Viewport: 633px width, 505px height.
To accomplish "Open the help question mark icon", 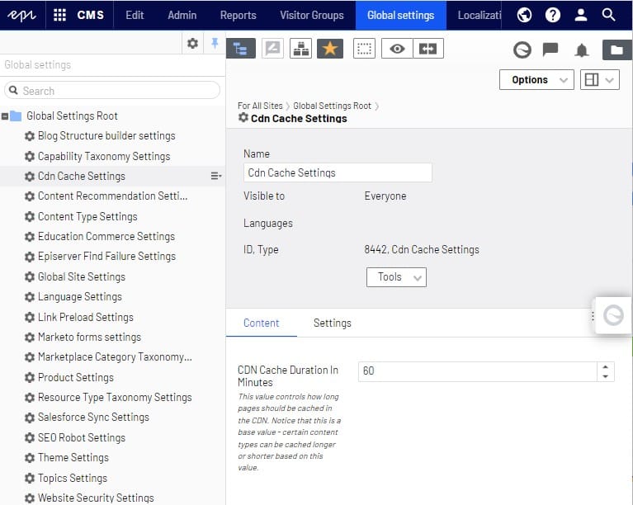I will click(552, 15).
